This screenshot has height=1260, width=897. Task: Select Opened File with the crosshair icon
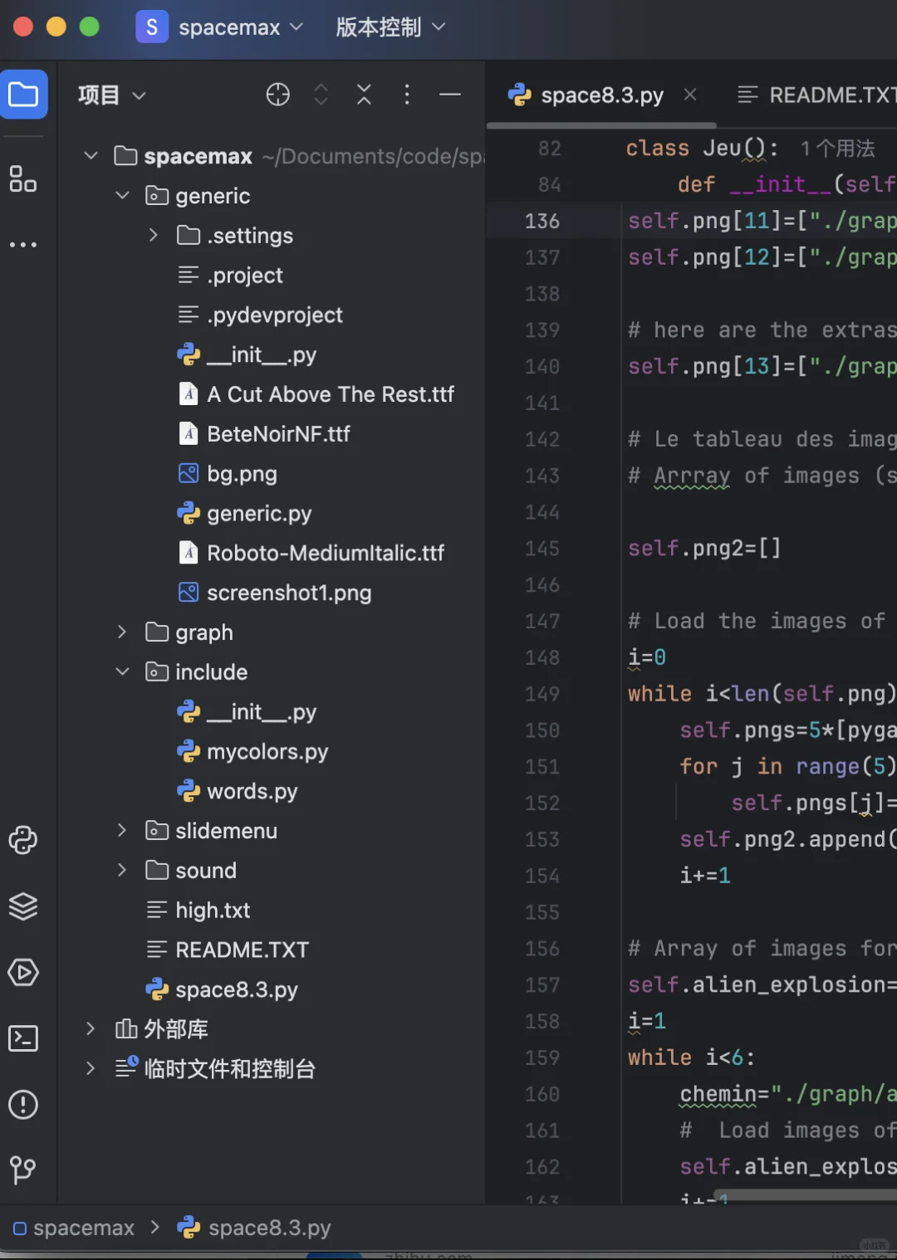tap(278, 94)
